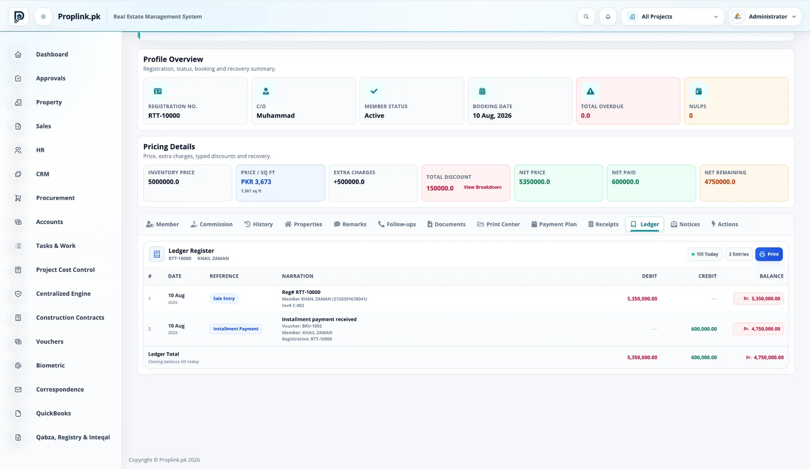Image resolution: width=810 pixels, height=469 pixels.
Task: Click the Registration No. card icon
Action: 158,92
